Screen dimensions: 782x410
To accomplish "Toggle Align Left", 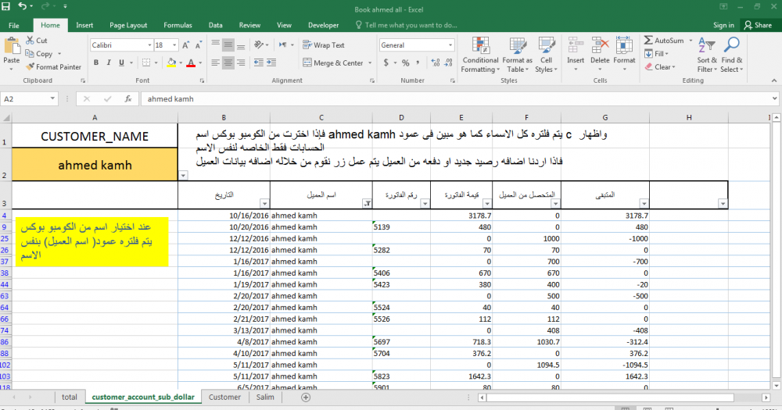I will point(216,62).
